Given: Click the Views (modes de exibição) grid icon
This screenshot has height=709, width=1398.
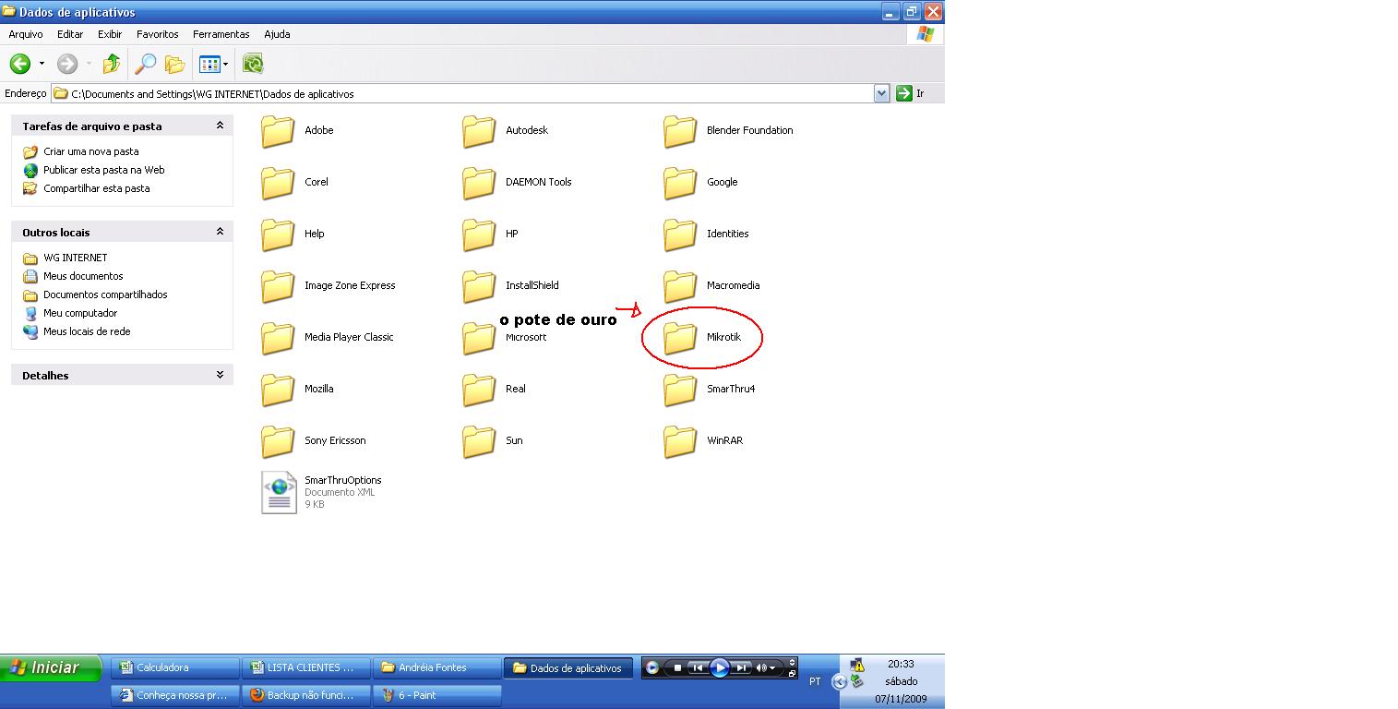Looking at the screenshot, I should coord(209,64).
